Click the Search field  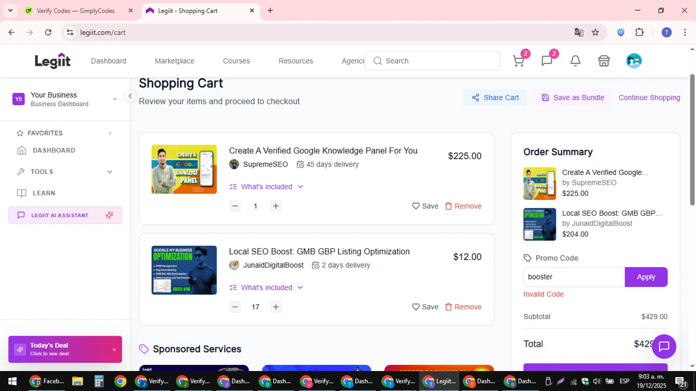[432, 61]
